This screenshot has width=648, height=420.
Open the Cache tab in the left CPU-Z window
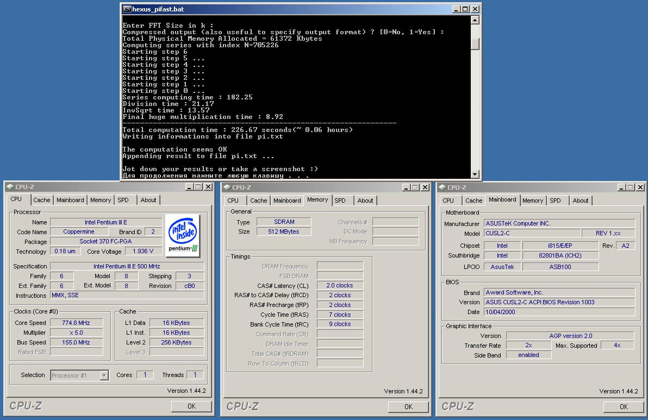[x=42, y=200]
